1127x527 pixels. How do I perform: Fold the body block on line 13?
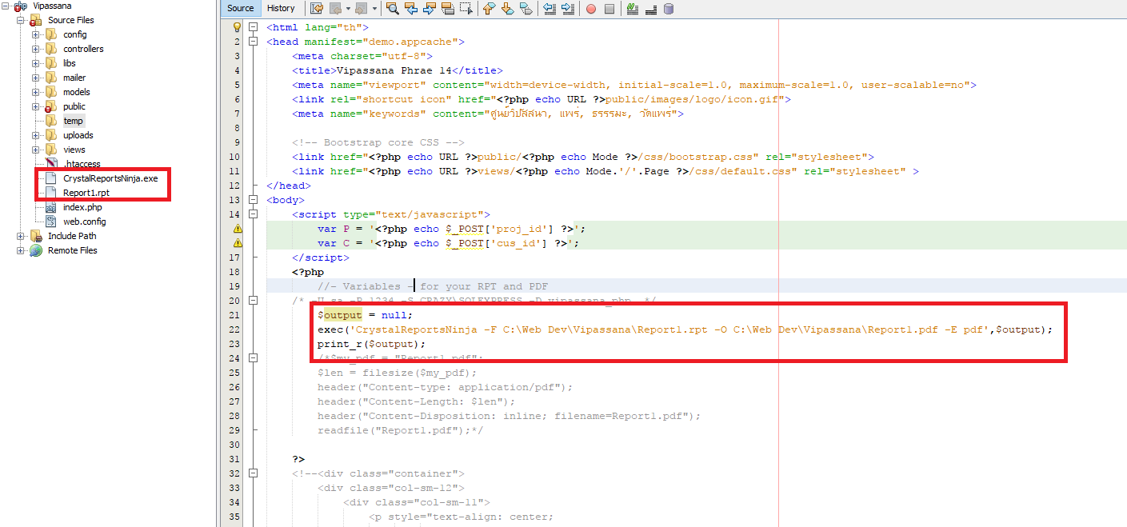tap(254, 200)
